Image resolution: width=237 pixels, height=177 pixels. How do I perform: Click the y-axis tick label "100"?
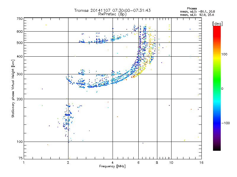click(20, 142)
